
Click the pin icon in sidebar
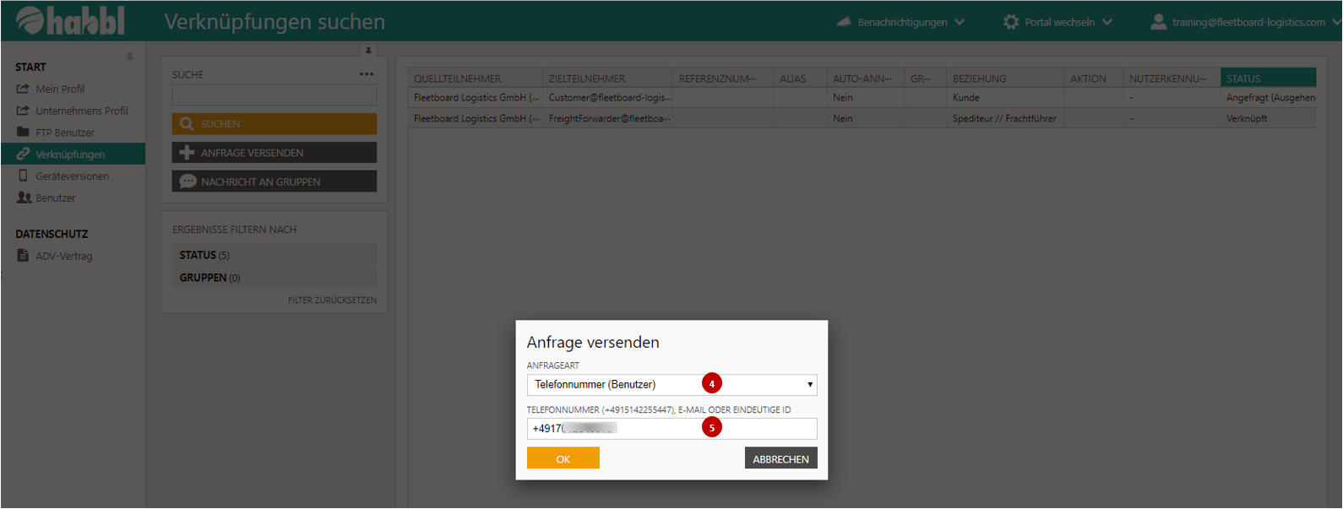click(x=129, y=57)
